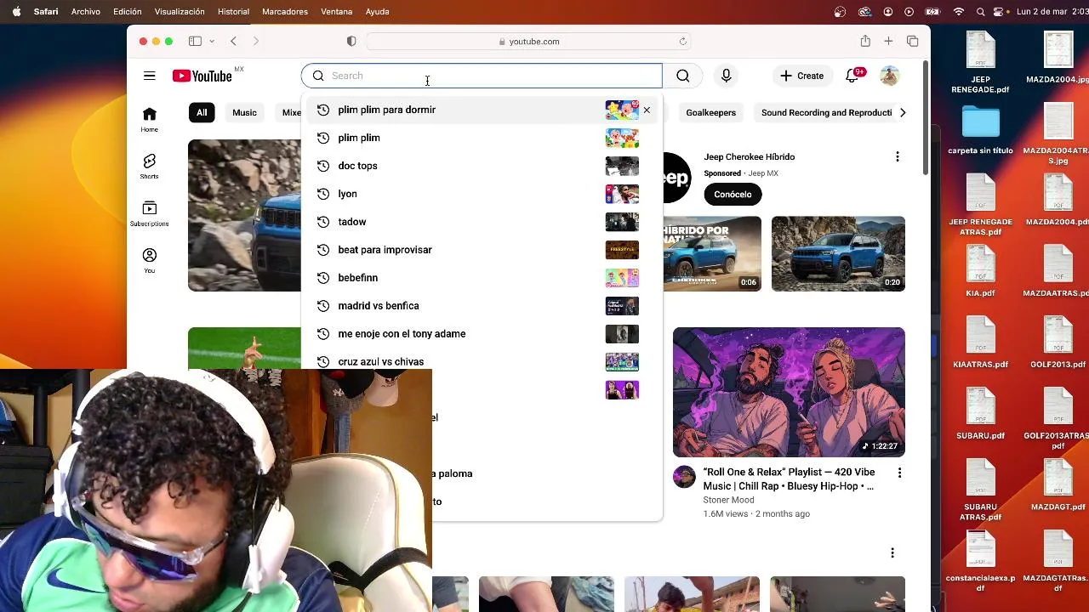Open the YouTube notifications bell
Image resolution: width=1089 pixels, height=612 pixels.
(852, 76)
